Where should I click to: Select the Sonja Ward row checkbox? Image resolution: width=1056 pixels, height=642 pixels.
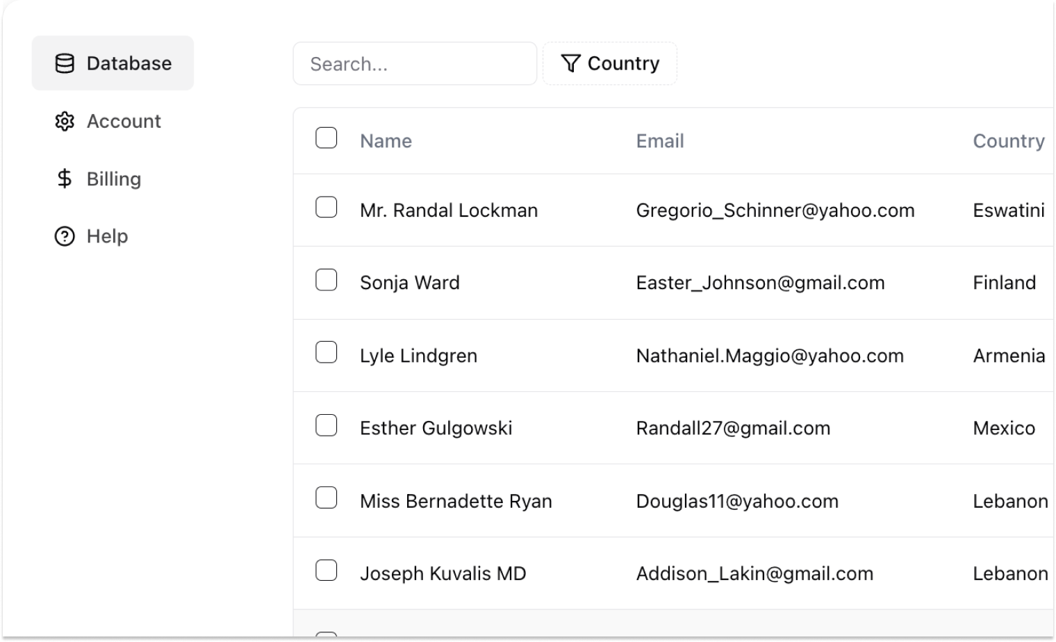[x=327, y=280]
